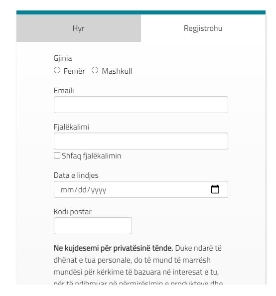Click the Kodi postar label
Screen dimensions: 276x296
click(73, 212)
